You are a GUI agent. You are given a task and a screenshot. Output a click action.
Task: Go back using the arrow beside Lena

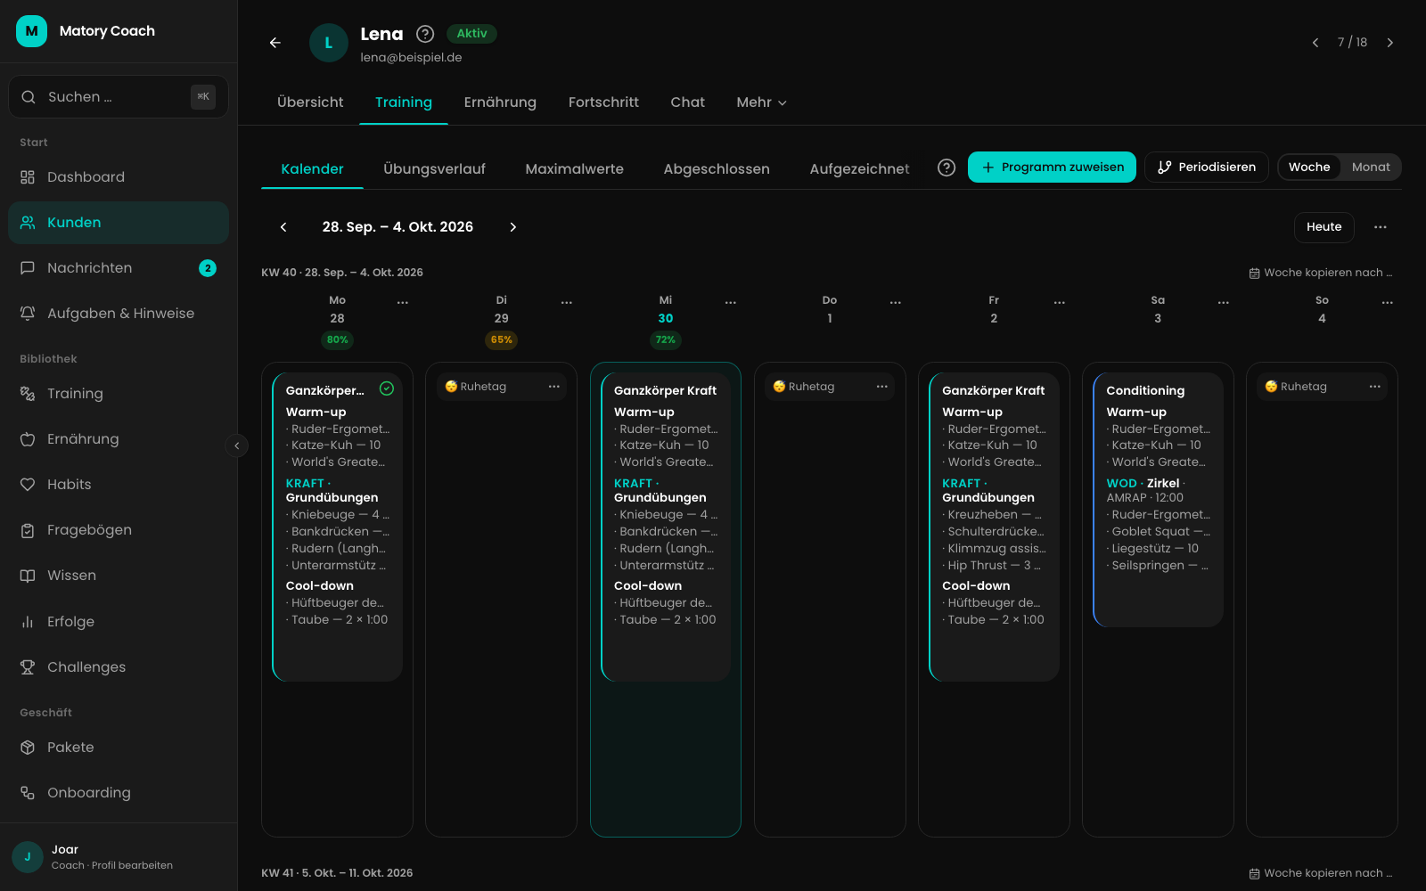click(x=275, y=43)
